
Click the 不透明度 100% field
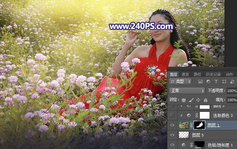point(232,91)
